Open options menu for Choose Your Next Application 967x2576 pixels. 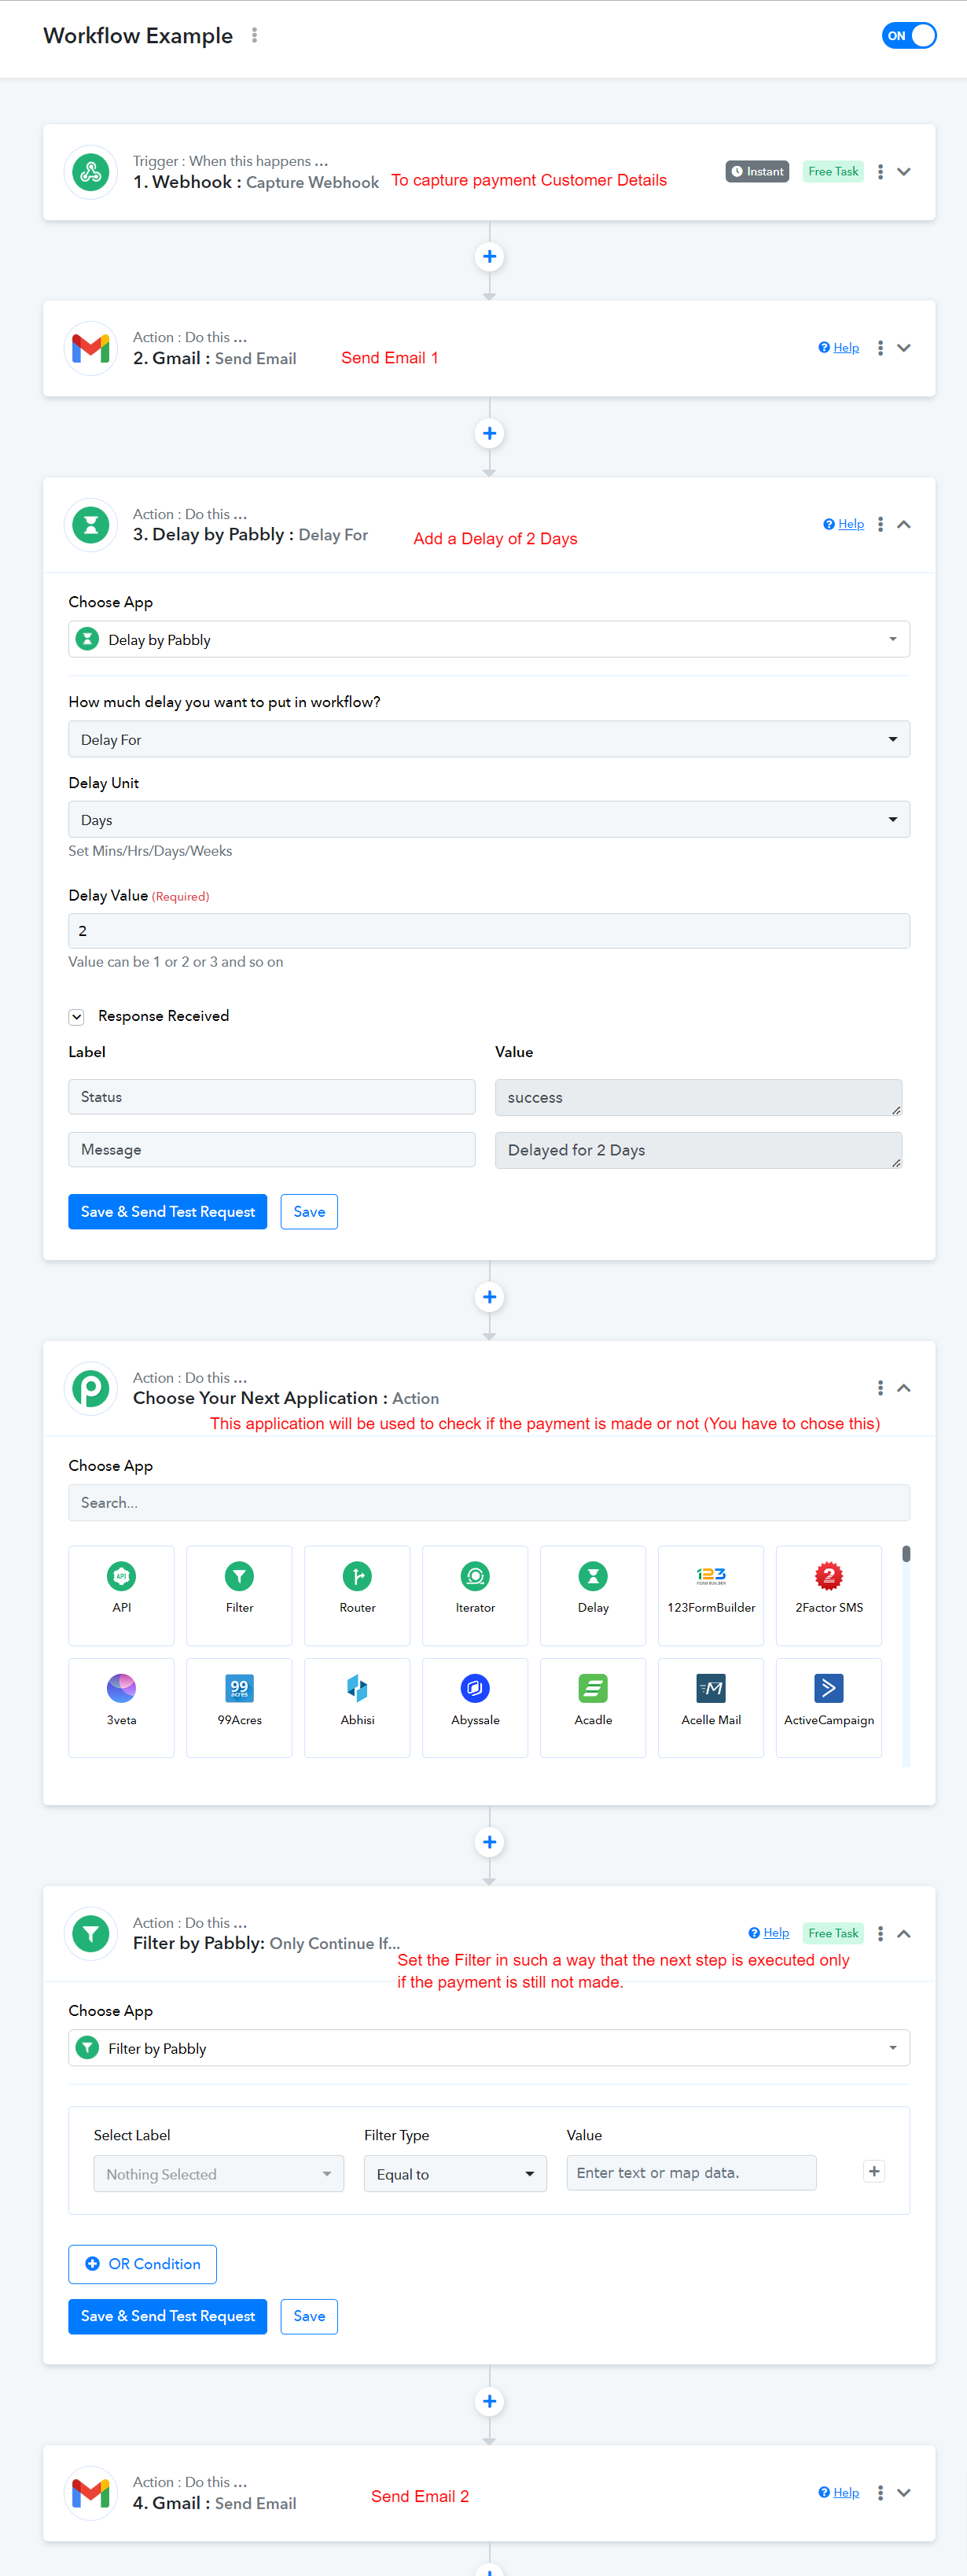[x=880, y=1388]
